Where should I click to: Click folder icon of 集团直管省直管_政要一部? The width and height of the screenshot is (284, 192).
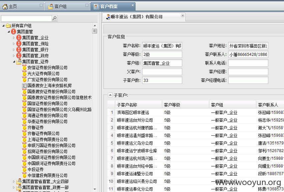19,187
